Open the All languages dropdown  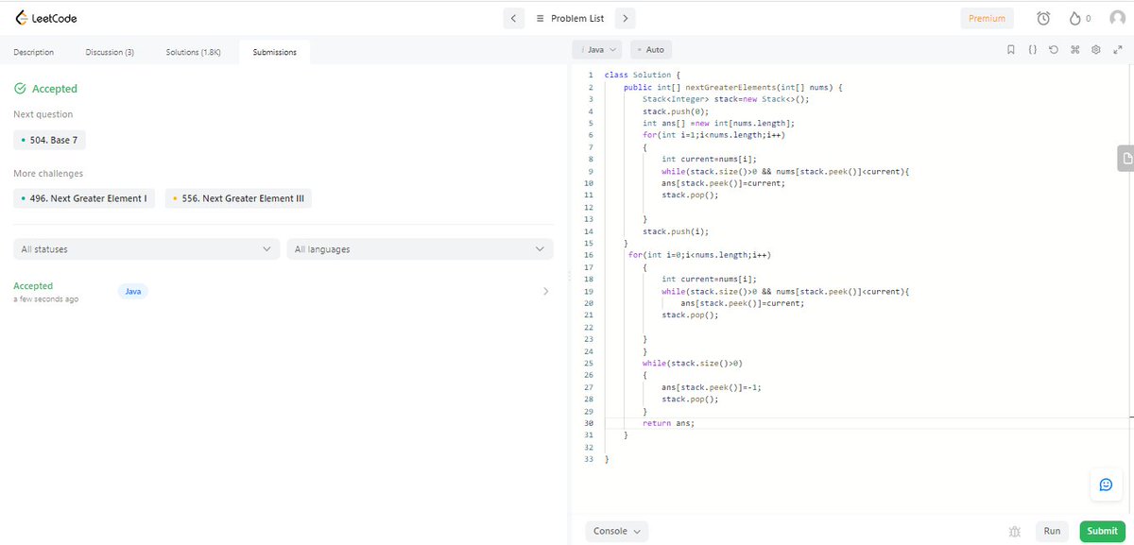[x=420, y=249]
